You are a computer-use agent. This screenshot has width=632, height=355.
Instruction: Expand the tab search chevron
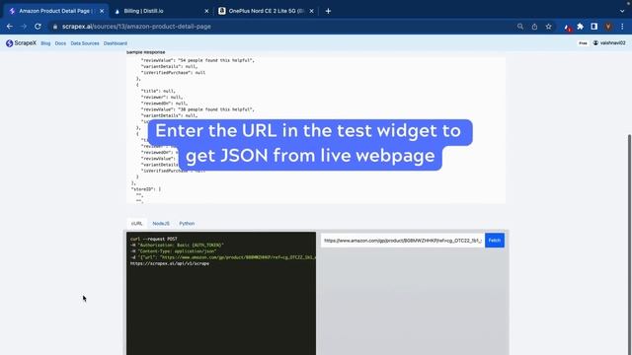[x=622, y=11]
